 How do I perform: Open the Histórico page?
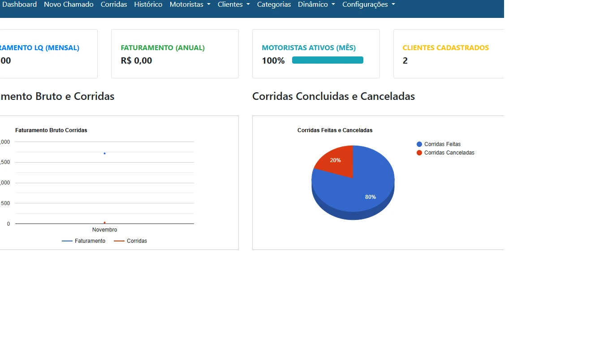pyautogui.click(x=148, y=4)
